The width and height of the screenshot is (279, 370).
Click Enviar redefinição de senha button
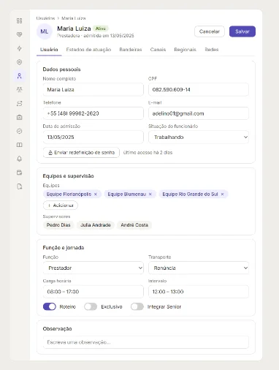point(81,153)
